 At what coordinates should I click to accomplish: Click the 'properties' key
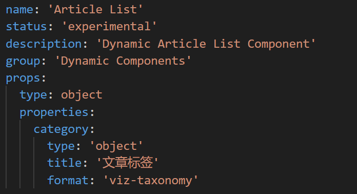[54, 112]
